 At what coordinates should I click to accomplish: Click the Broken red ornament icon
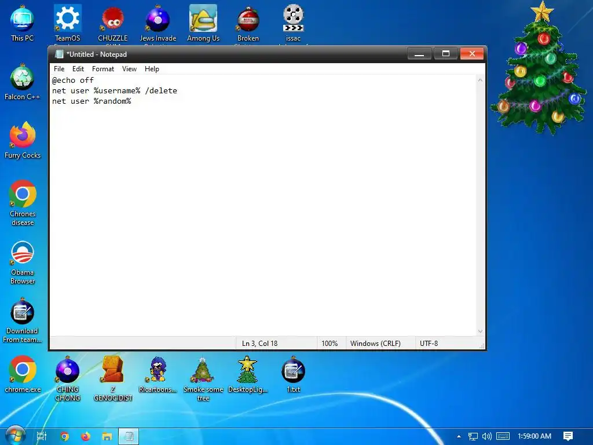coord(248,23)
